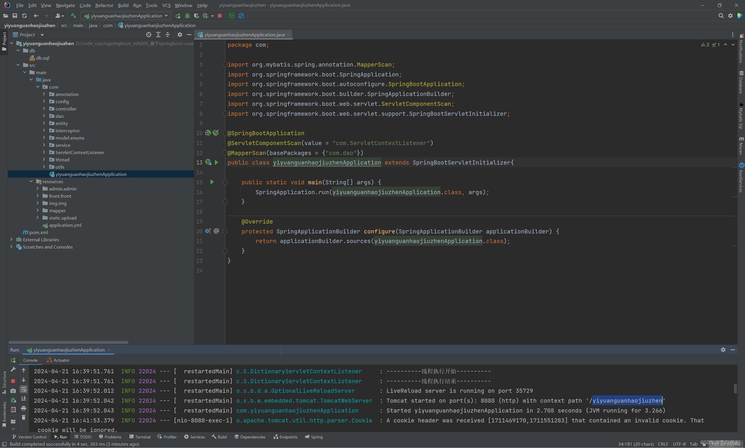Toggle soft-wrap in the console output
Screen dimensions: 745x448
coord(24,390)
